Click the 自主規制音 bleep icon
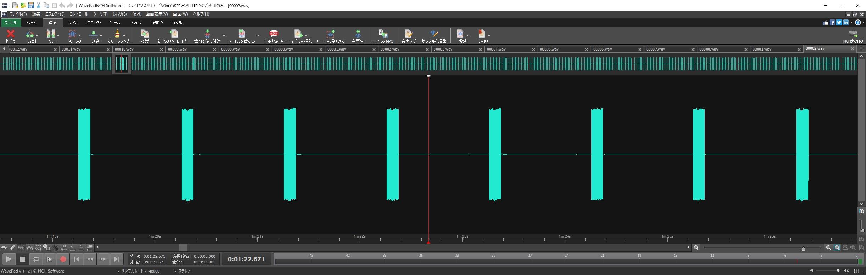 274,36
